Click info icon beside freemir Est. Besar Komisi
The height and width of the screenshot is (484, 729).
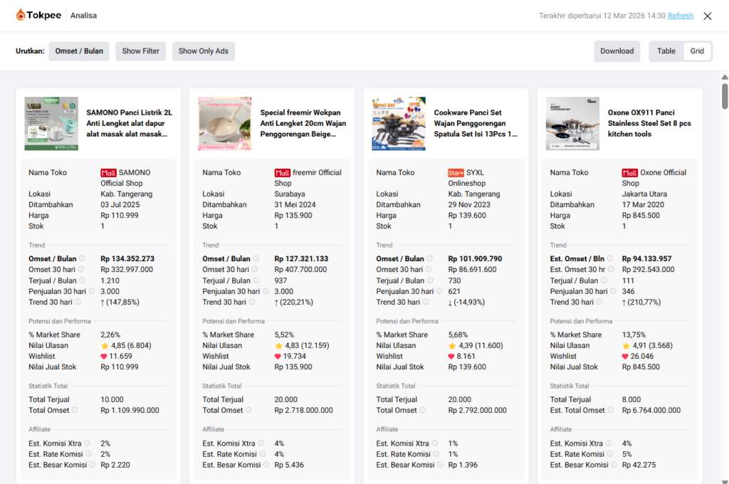[266, 465]
